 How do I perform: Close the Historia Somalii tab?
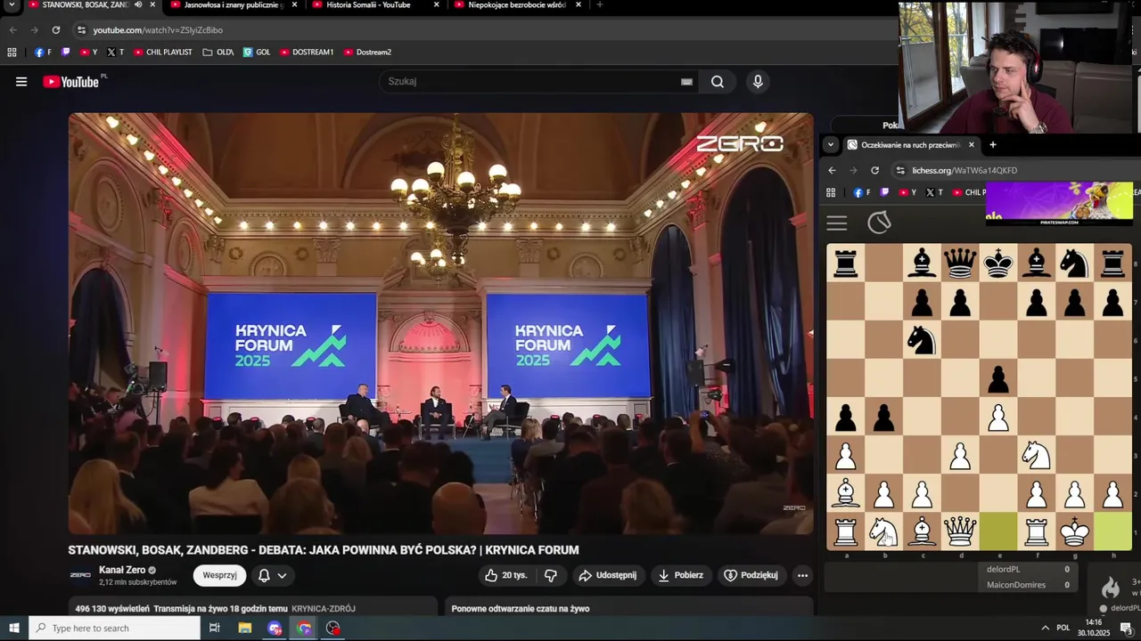[436, 4]
